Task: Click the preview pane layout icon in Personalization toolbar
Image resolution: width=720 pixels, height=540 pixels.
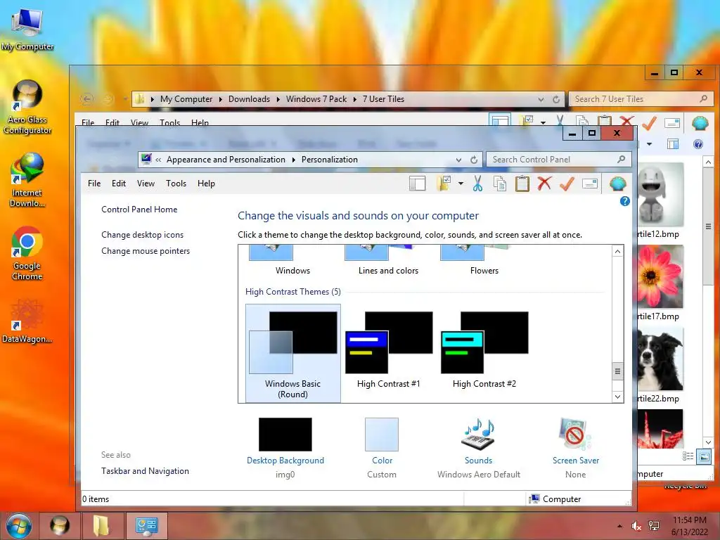Action: pos(418,184)
